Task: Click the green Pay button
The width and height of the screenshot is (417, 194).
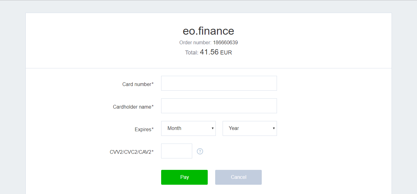Action: coord(184,177)
